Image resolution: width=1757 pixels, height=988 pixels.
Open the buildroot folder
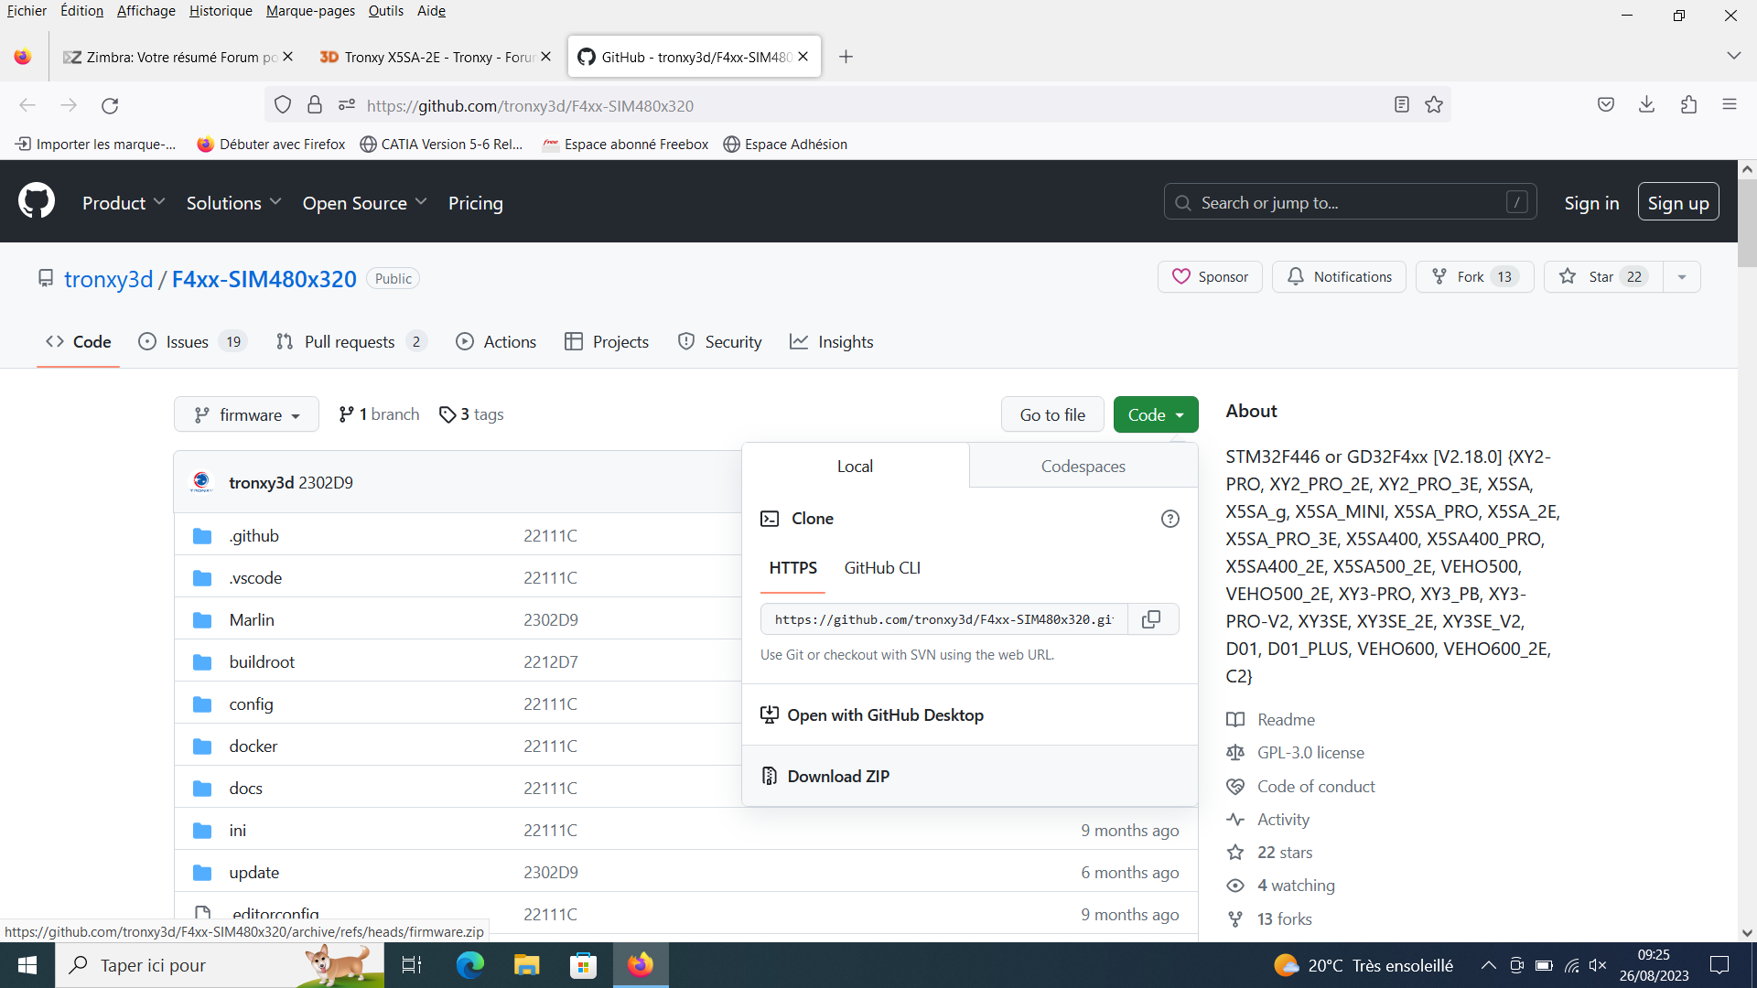[x=262, y=662]
